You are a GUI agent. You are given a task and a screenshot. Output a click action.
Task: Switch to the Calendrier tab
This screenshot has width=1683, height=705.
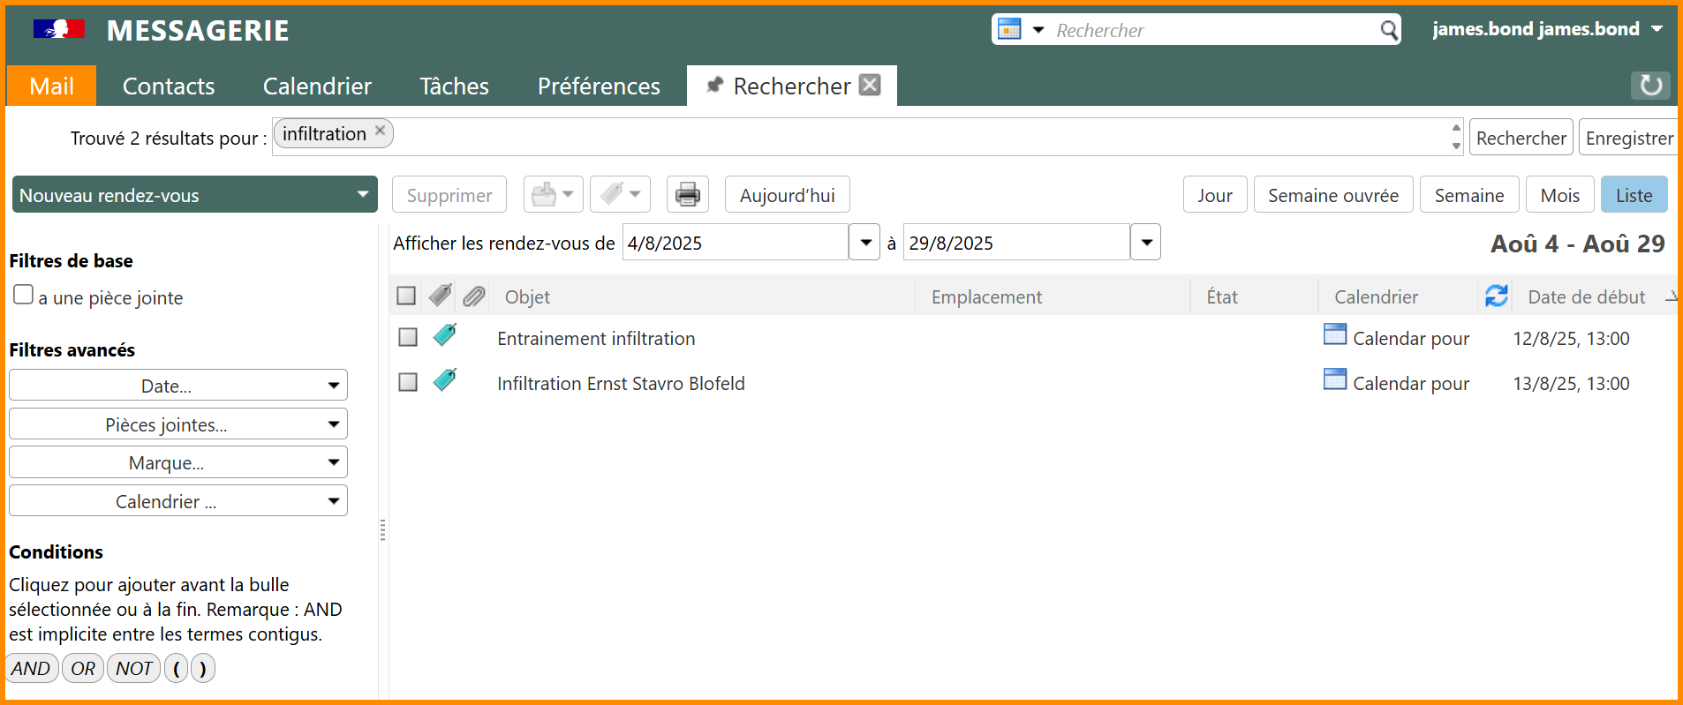pos(317,86)
